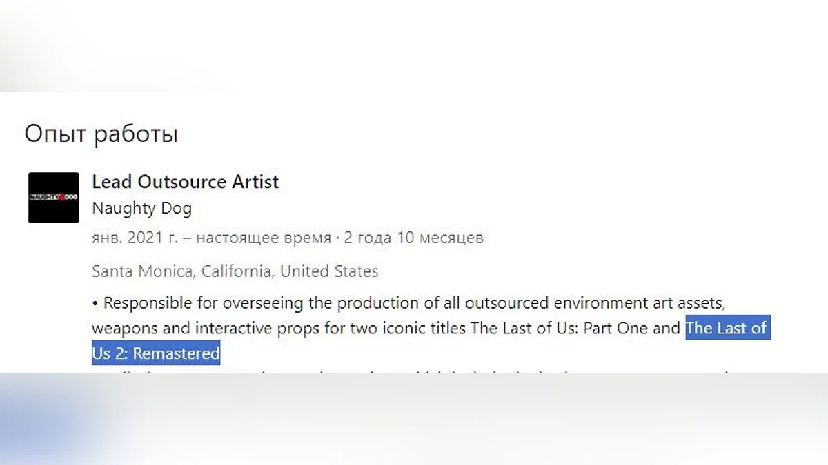
Task: Click the 2 года 10 месяцев duration
Action: click(x=414, y=238)
